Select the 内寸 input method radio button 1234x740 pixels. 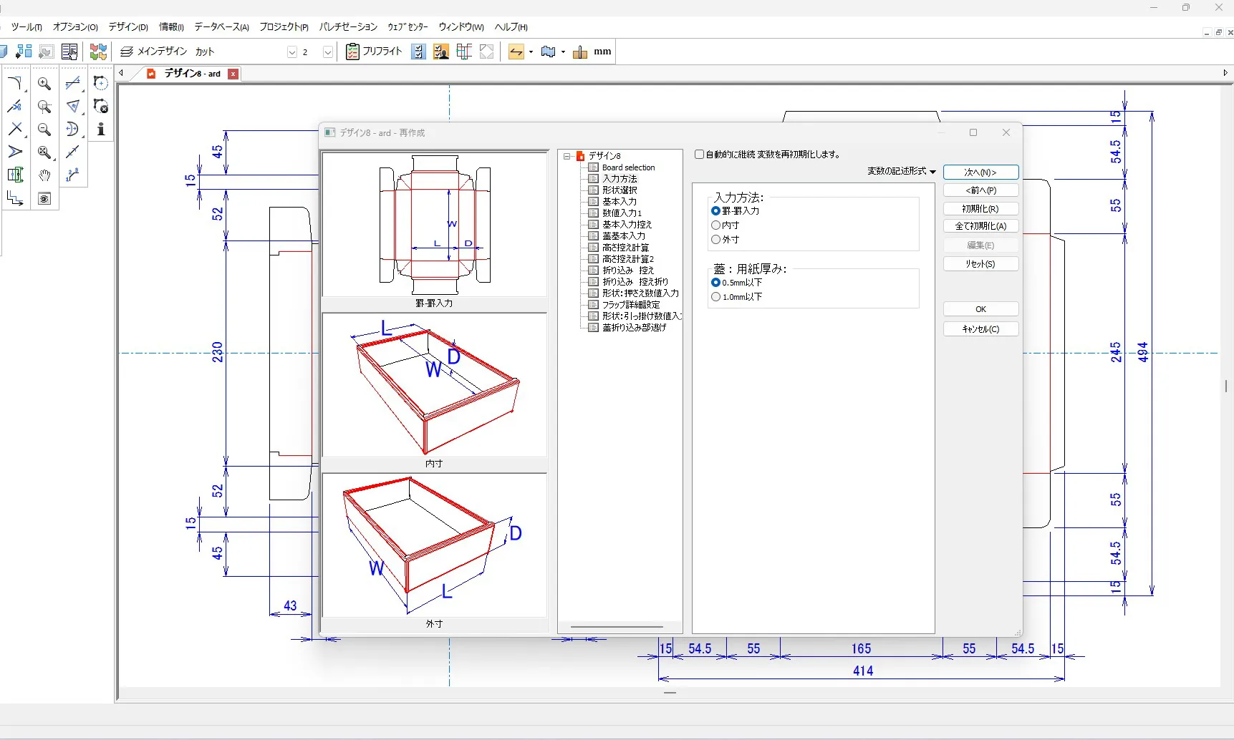tap(715, 225)
